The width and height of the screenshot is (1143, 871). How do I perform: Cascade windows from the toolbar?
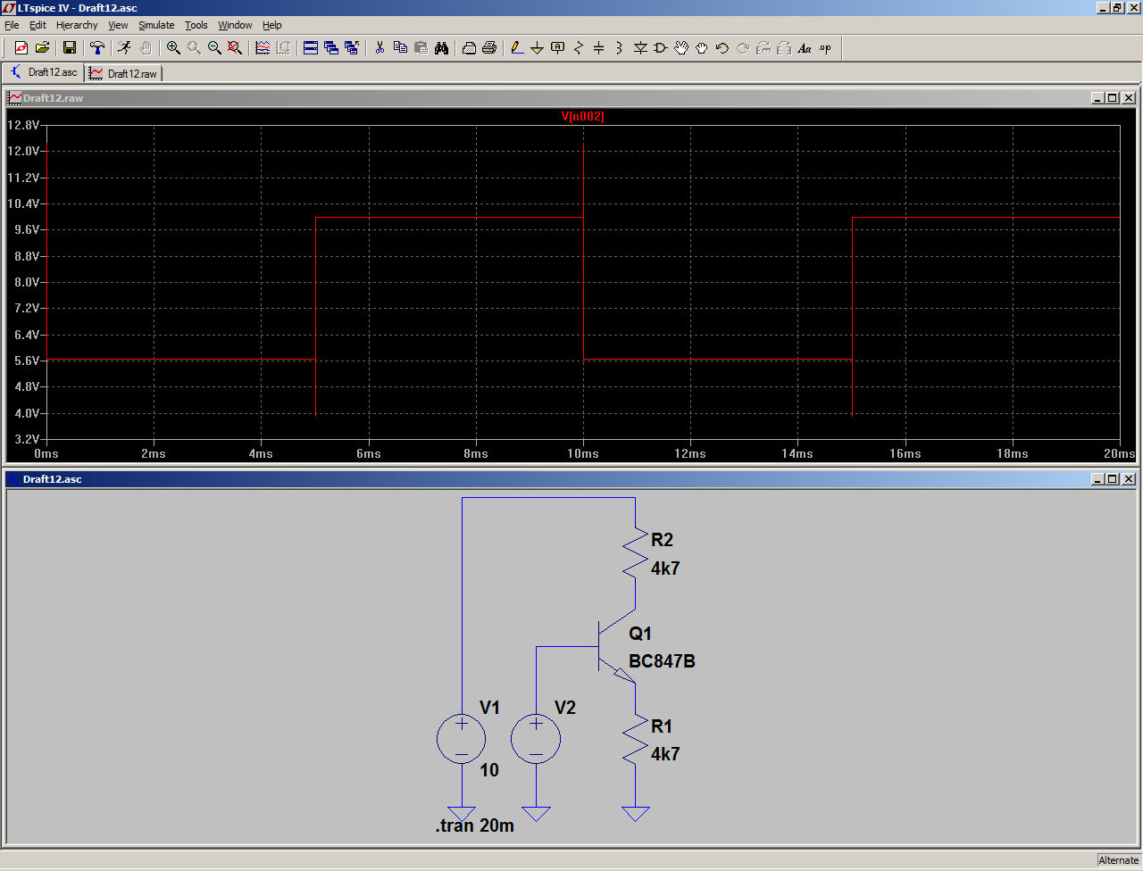pos(331,48)
